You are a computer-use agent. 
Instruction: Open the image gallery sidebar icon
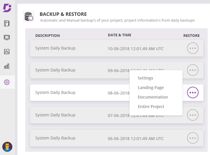pos(7,52)
